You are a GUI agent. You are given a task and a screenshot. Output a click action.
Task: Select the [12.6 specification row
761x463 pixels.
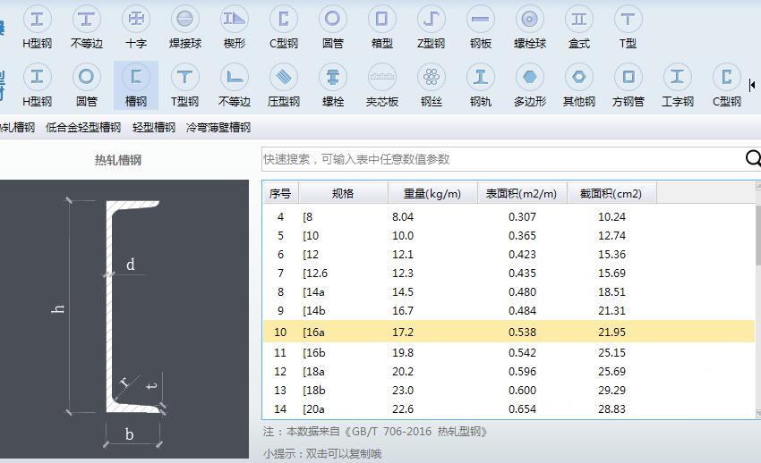point(509,274)
